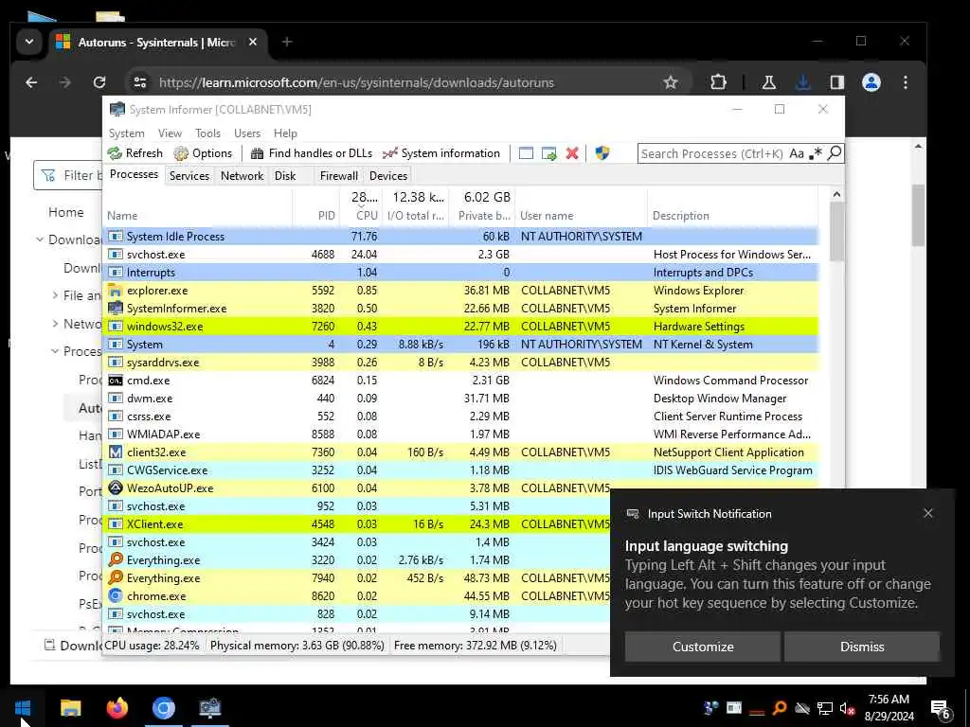Image resolution: width=970 pixels, height=727 pixels.
Task: Click Find handles or DLLs
Action: (312, 153)
